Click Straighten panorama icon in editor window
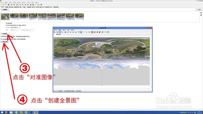Image resolution: width=203 pixels, height=114 pixels. coord(71,32)
